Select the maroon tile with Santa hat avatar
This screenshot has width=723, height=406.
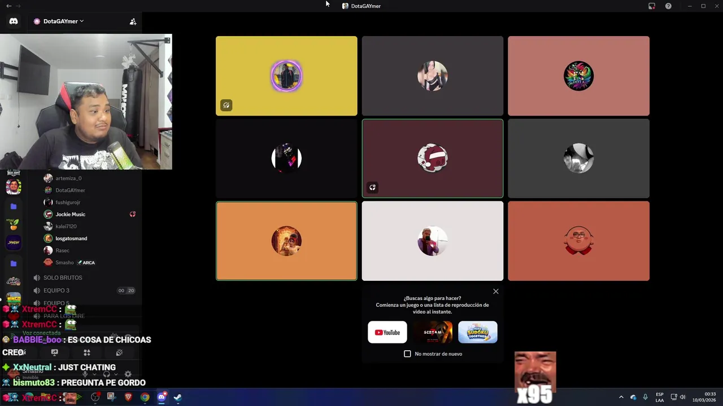tap(433, 158)
